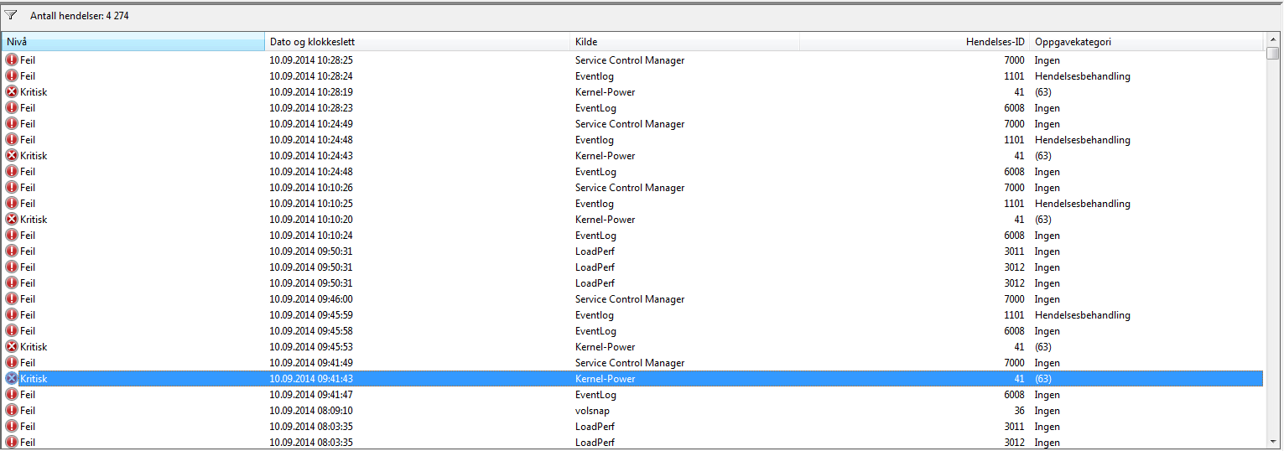Select highlighted Kernel-Power source at 09:41:43

(605, 379)
